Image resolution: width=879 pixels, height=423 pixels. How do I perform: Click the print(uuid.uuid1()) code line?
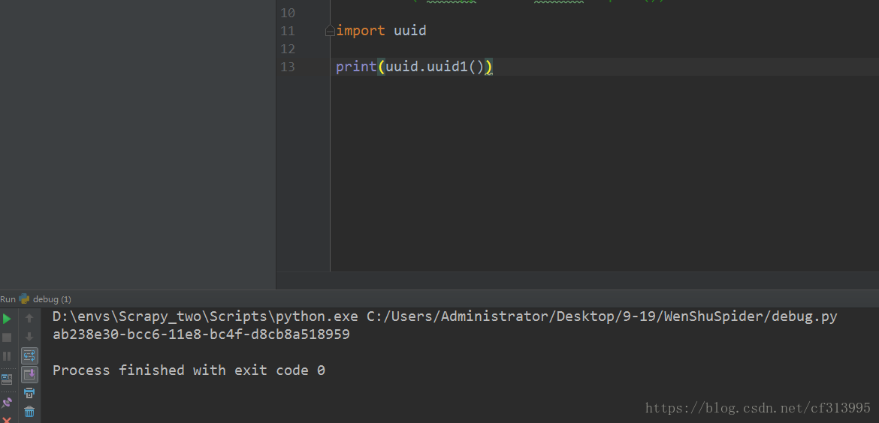414,67
